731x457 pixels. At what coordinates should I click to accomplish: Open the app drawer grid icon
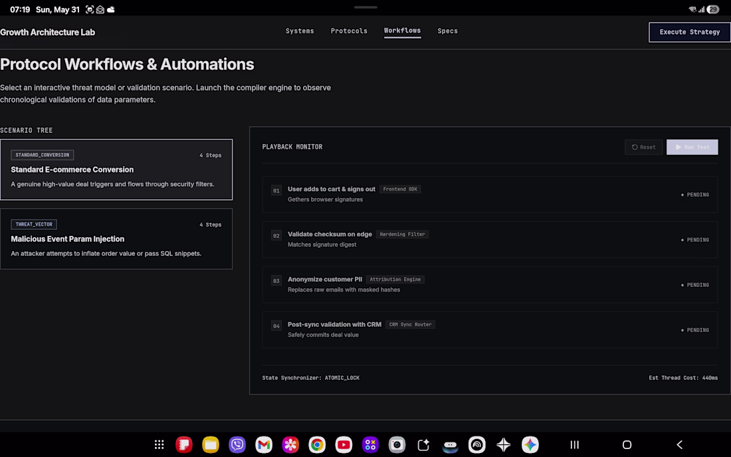[159, 445]
